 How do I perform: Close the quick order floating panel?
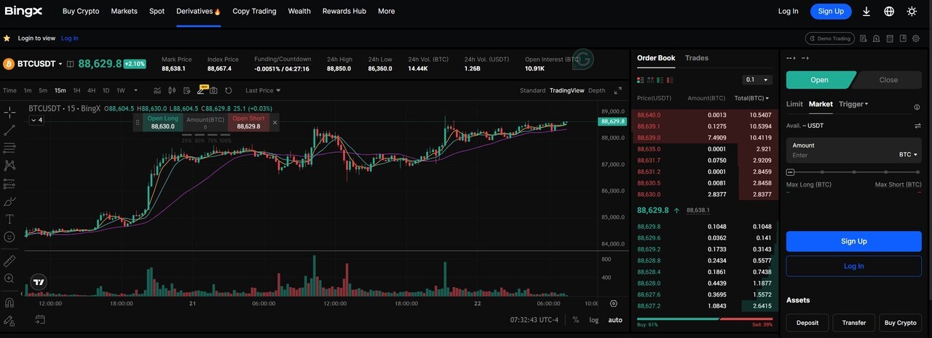tap(275, 122)
